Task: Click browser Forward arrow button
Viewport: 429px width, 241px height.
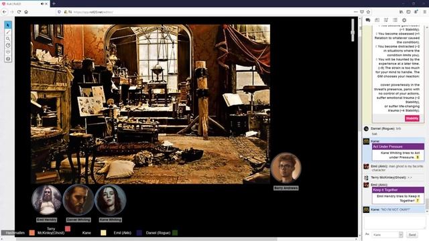Action: coord(12,12)
